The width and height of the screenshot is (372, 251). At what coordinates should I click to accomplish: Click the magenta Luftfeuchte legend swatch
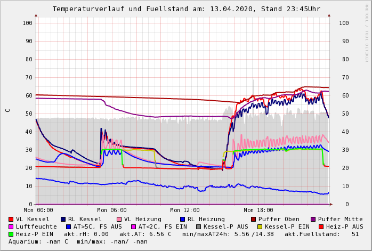click(x=11, y=226)
